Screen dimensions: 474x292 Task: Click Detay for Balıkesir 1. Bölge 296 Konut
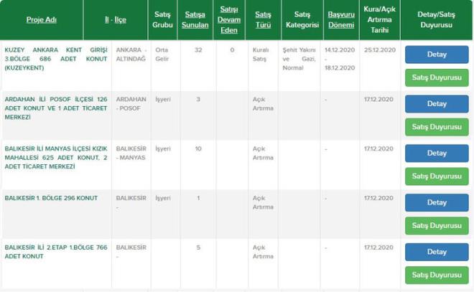(437, 202)
